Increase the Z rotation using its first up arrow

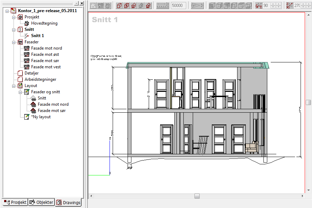(x=303, y=4)
